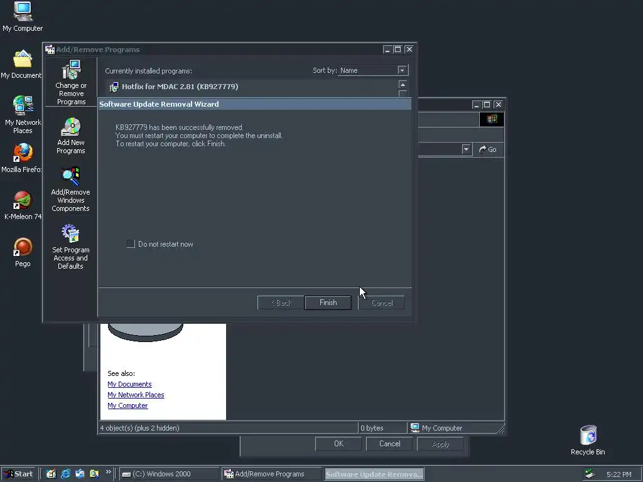Minimize the Add/Remove Programs window
The width and height of the screenshot is (643, 482).
(387, 49)
